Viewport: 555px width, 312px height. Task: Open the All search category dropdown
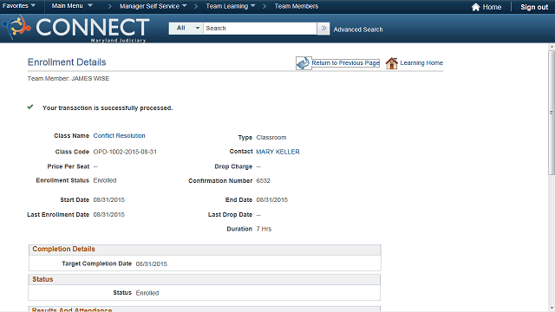(x=186, y=29)
